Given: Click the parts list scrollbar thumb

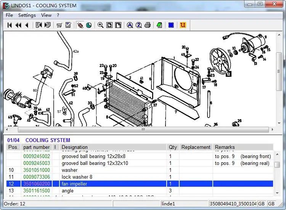Looking at the screenshot, I should (277, 165).
